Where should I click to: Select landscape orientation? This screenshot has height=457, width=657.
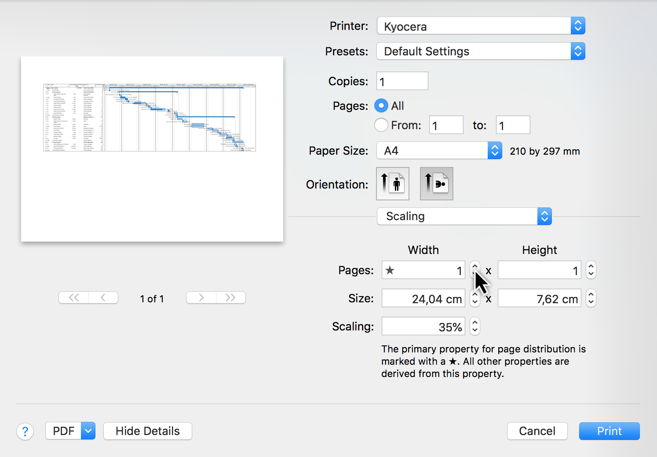point(436,183)
